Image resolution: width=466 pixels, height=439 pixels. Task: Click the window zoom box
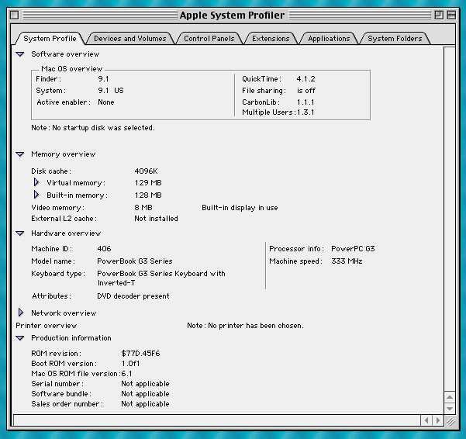click(439, 15)
